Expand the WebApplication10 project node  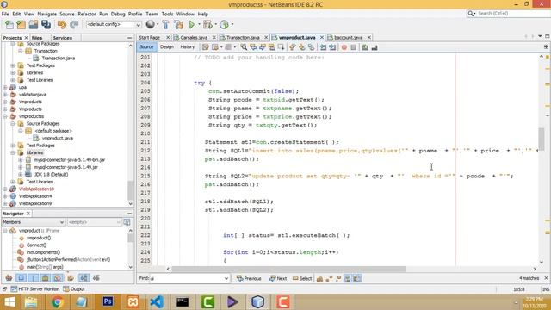pos(5,189)
